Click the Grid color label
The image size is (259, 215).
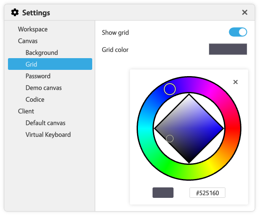115,50
